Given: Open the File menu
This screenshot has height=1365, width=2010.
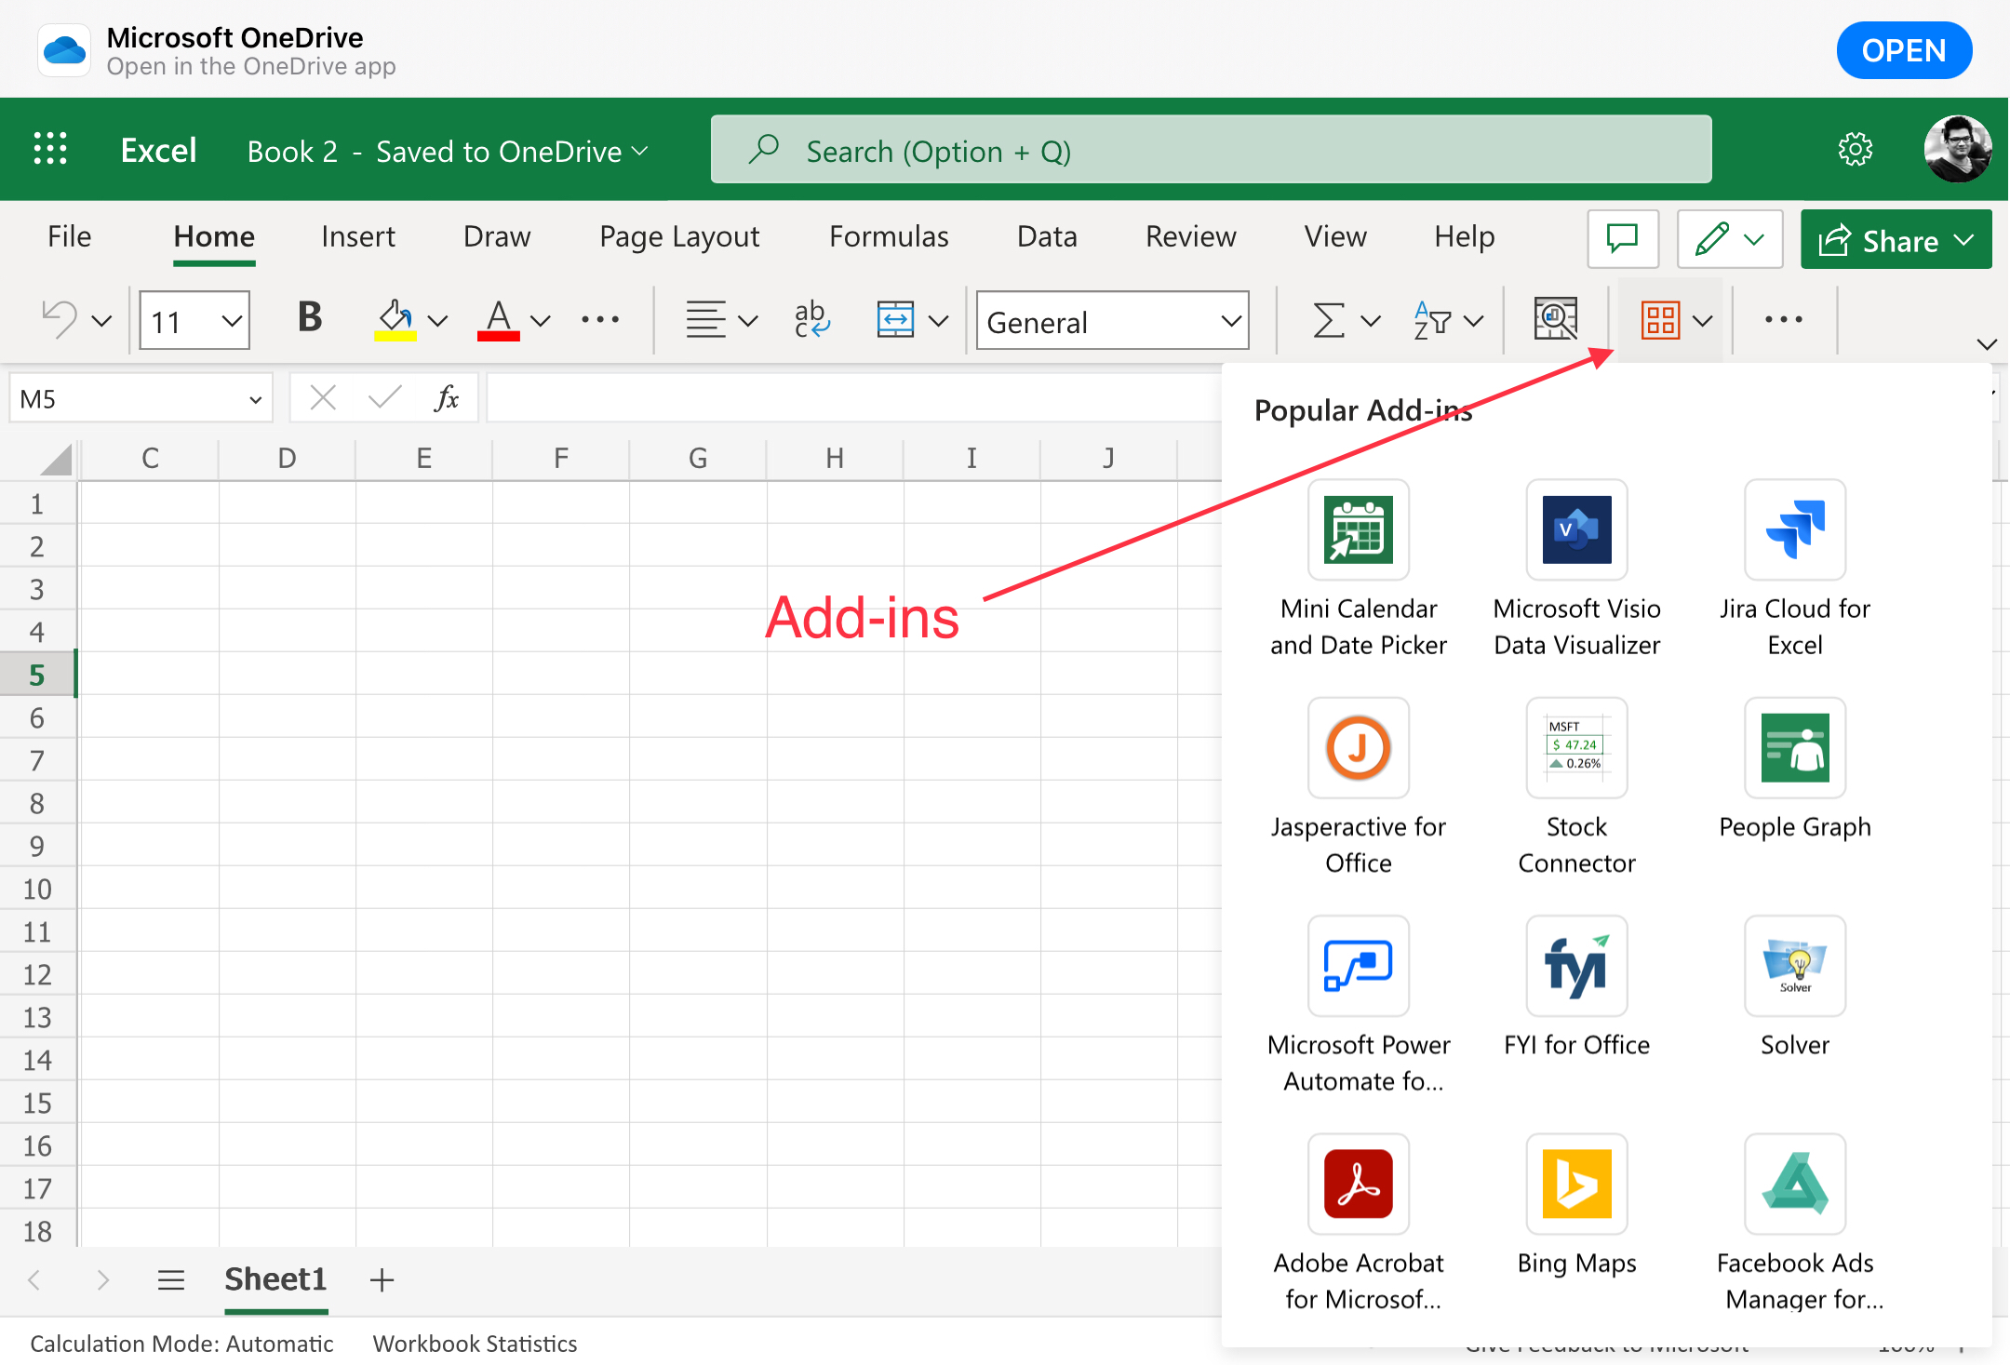Looking at the screenshot, I should (x=70, y=236).
